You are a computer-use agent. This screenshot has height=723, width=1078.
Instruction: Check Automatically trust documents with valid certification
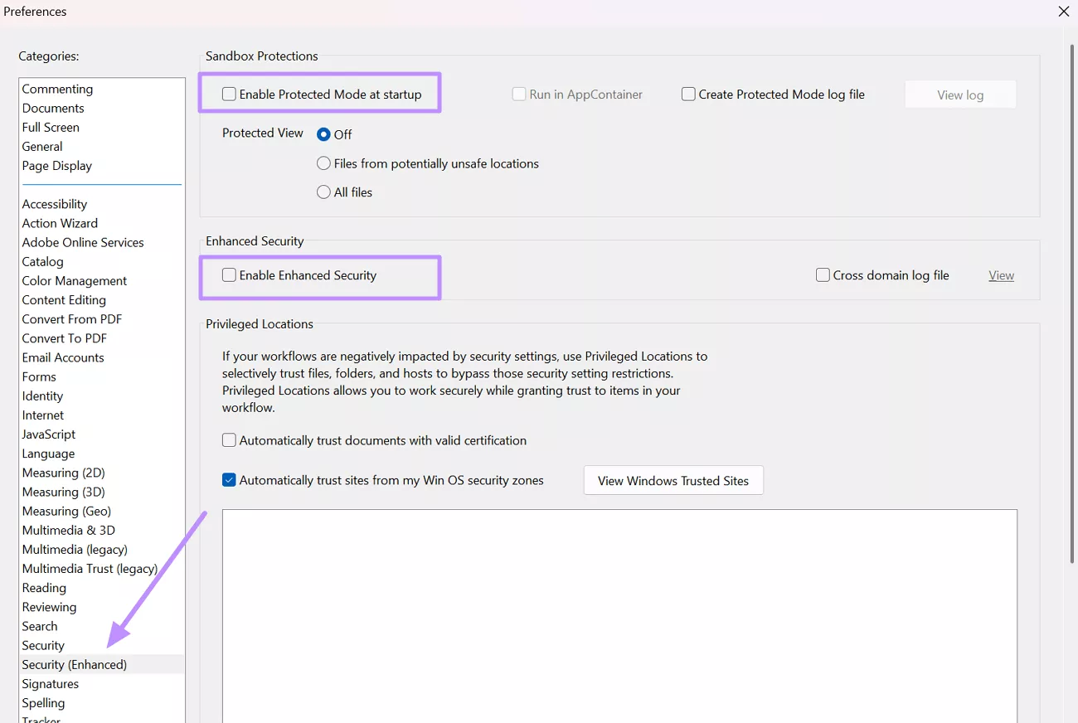[229, 439]
